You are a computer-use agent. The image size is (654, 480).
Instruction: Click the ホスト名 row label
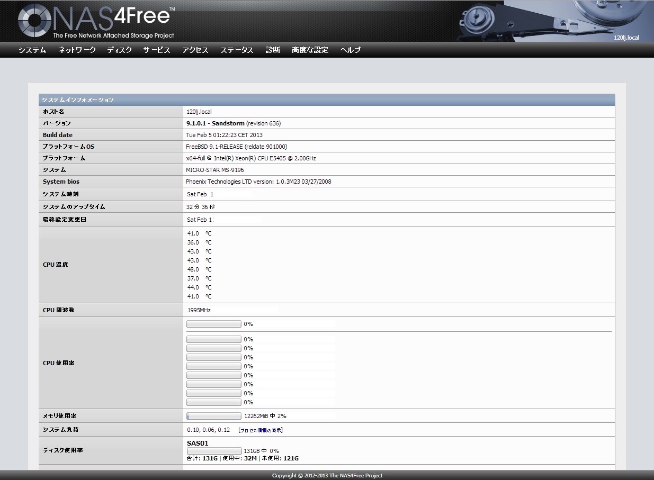pos(53,112)
